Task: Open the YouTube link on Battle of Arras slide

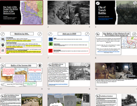Action: click(58, 84)
